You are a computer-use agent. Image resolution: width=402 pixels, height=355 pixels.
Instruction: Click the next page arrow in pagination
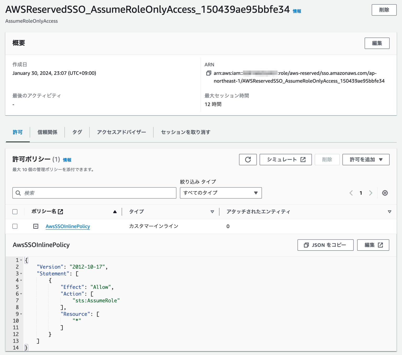371,193
